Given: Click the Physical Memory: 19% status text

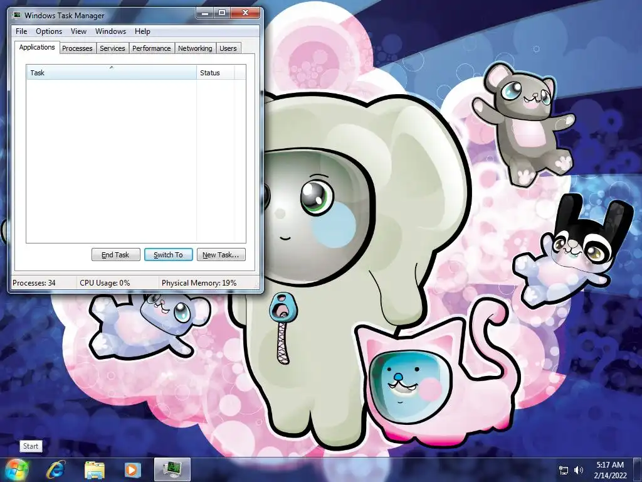Looking at the screenshot, I should pos(199,283).
